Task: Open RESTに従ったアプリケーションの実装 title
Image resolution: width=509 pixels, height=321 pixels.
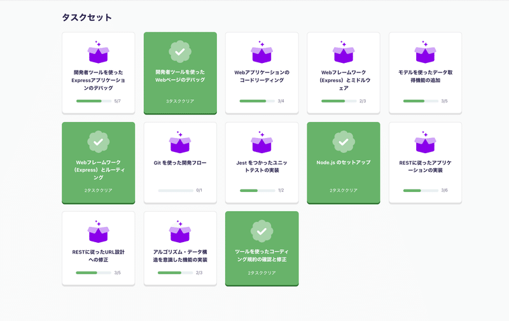Action: click(x=425, y=167)
